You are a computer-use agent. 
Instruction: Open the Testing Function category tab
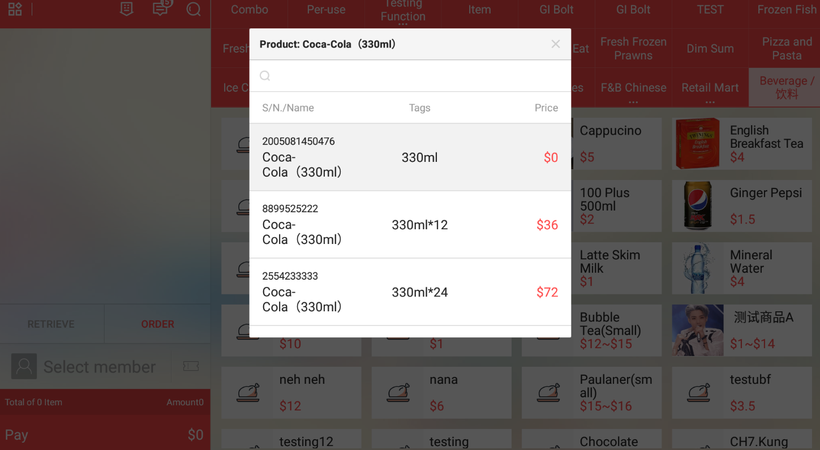pyautogui.click(x=403, y=11)
